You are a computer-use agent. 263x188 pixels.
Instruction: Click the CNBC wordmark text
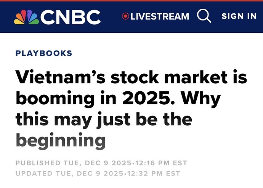pyautogui.click(x=71, y=17)
